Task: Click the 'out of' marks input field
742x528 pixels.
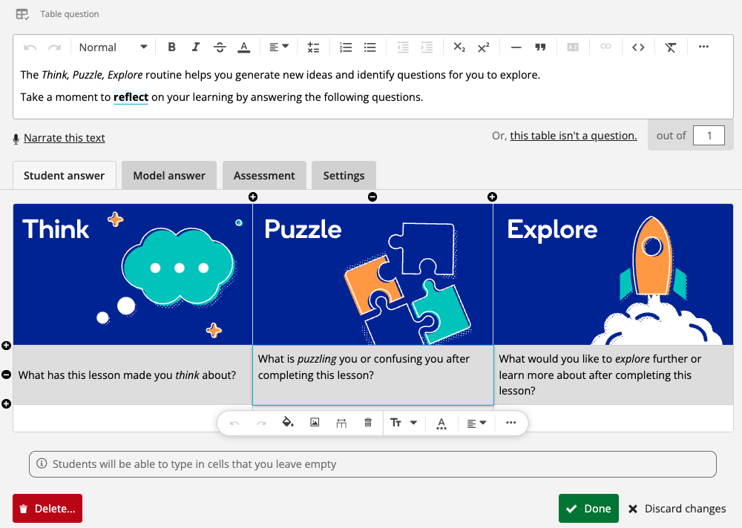Action: click(x=709, y=136)
